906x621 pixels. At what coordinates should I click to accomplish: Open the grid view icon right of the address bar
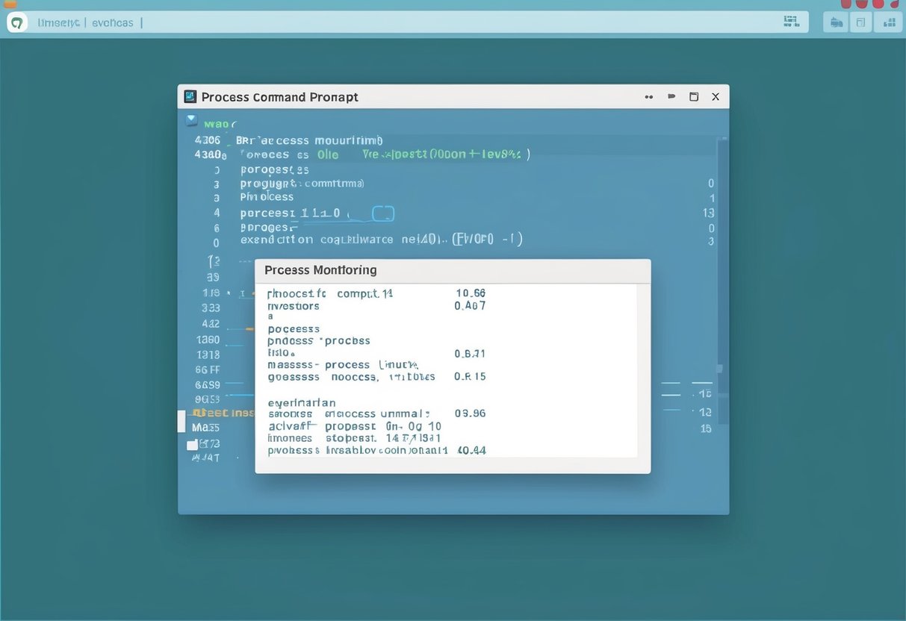point(791,21)
